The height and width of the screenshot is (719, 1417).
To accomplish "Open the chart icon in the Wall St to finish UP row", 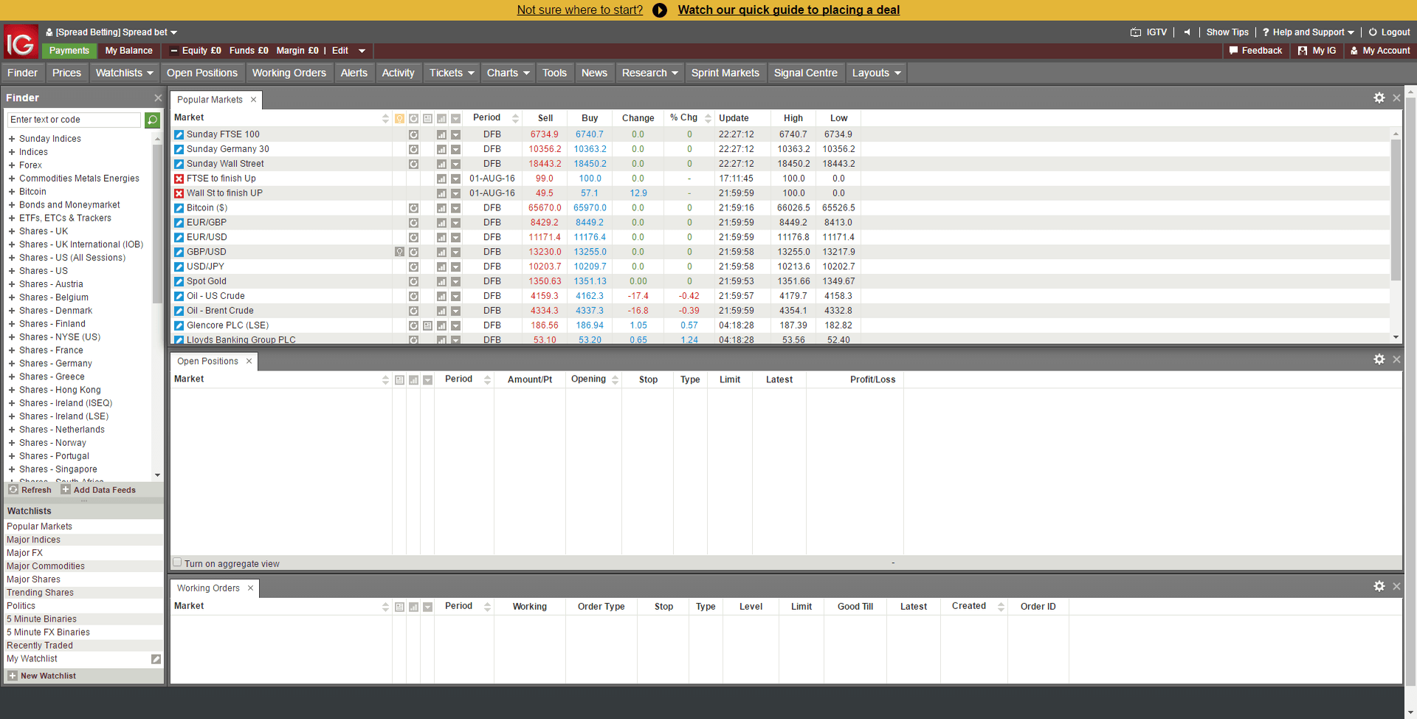I will pyautogui.click(x=441, y=193).
